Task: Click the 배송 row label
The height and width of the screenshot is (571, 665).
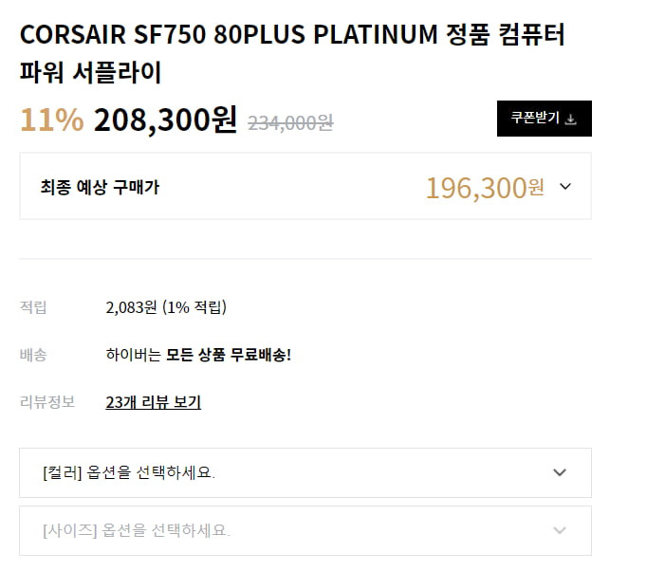Action: 33,355
